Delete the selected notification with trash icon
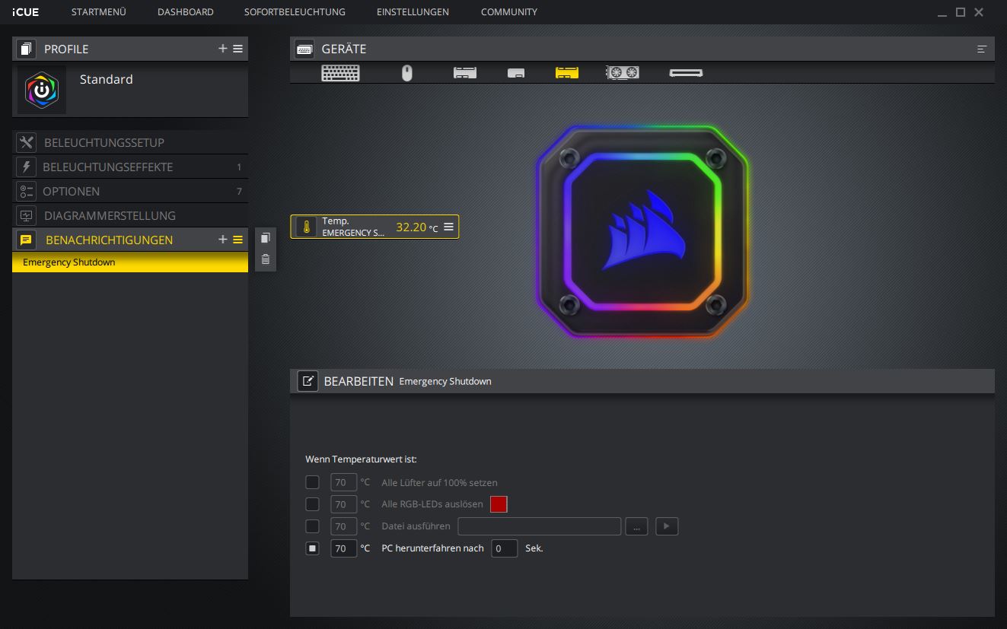 (266, 259)
